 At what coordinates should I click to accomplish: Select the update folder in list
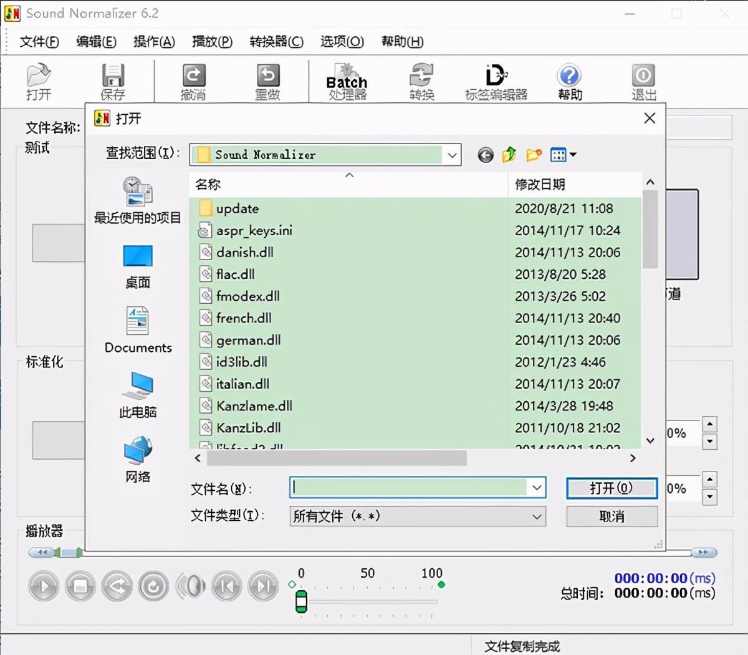pyautogui.click(x=237, y=208)
